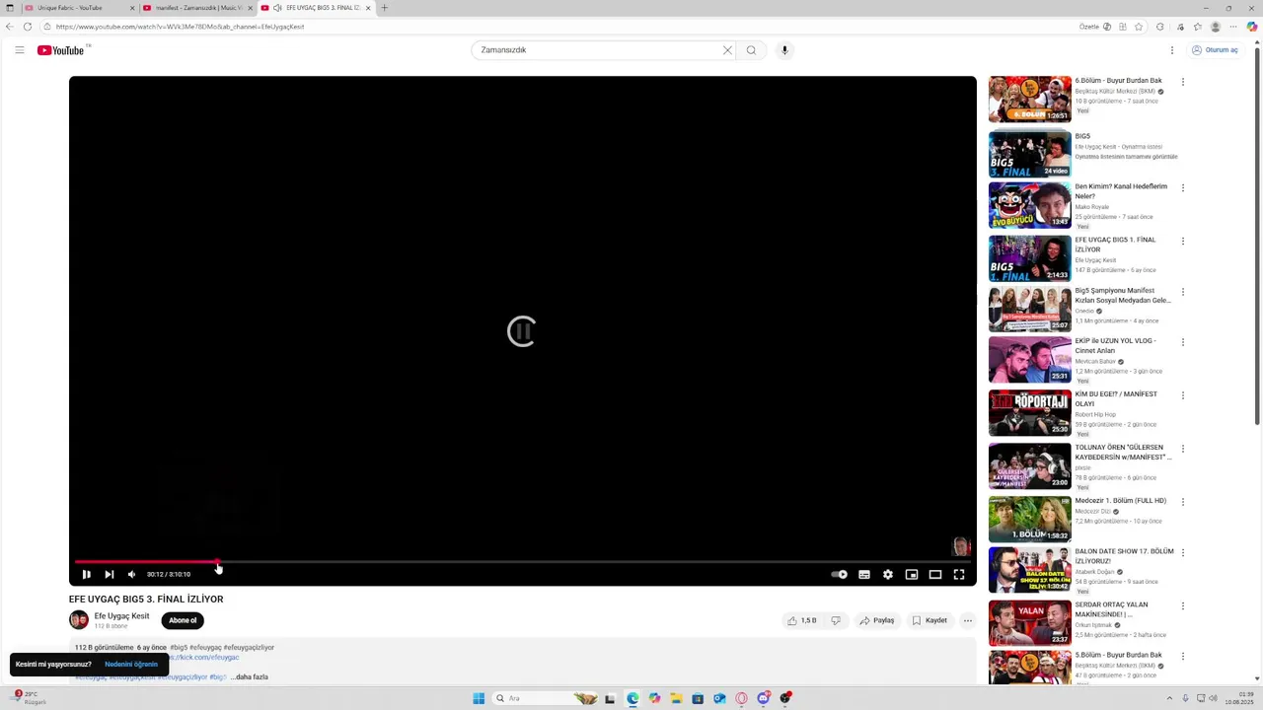Save the video with Kaydet
Image resolution: width=1263 pixels, height=710 pixels.
click(x=929, y=620)
